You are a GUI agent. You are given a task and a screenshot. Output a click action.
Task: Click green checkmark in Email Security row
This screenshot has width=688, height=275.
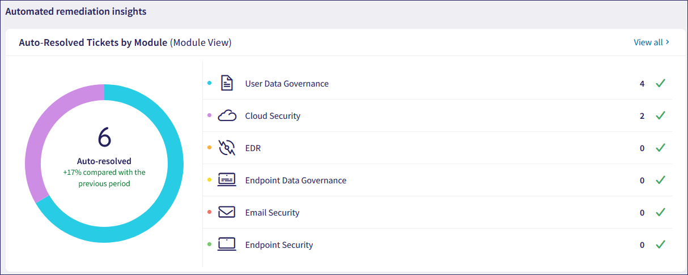660,213
